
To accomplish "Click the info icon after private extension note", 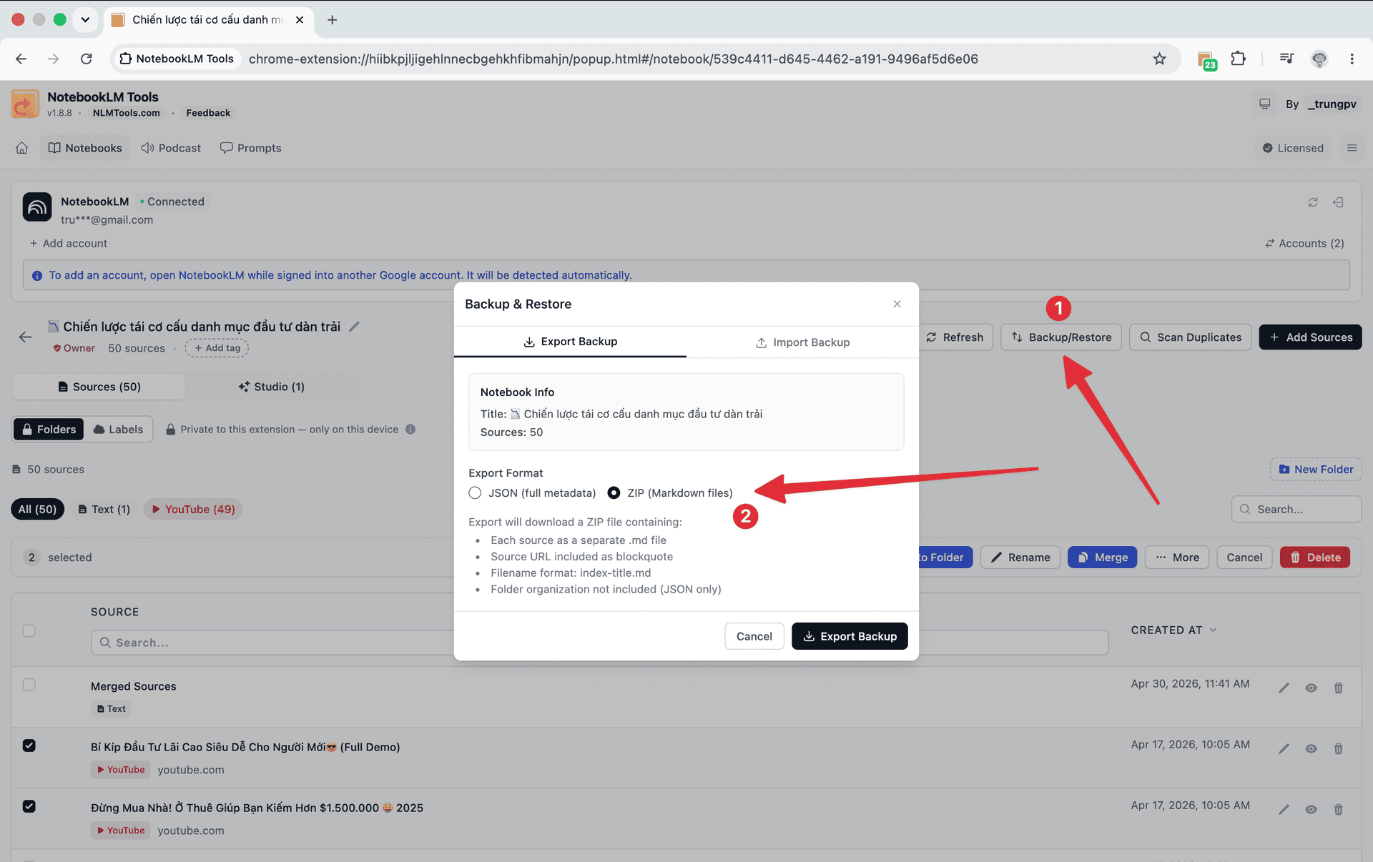I will (410, 430).
